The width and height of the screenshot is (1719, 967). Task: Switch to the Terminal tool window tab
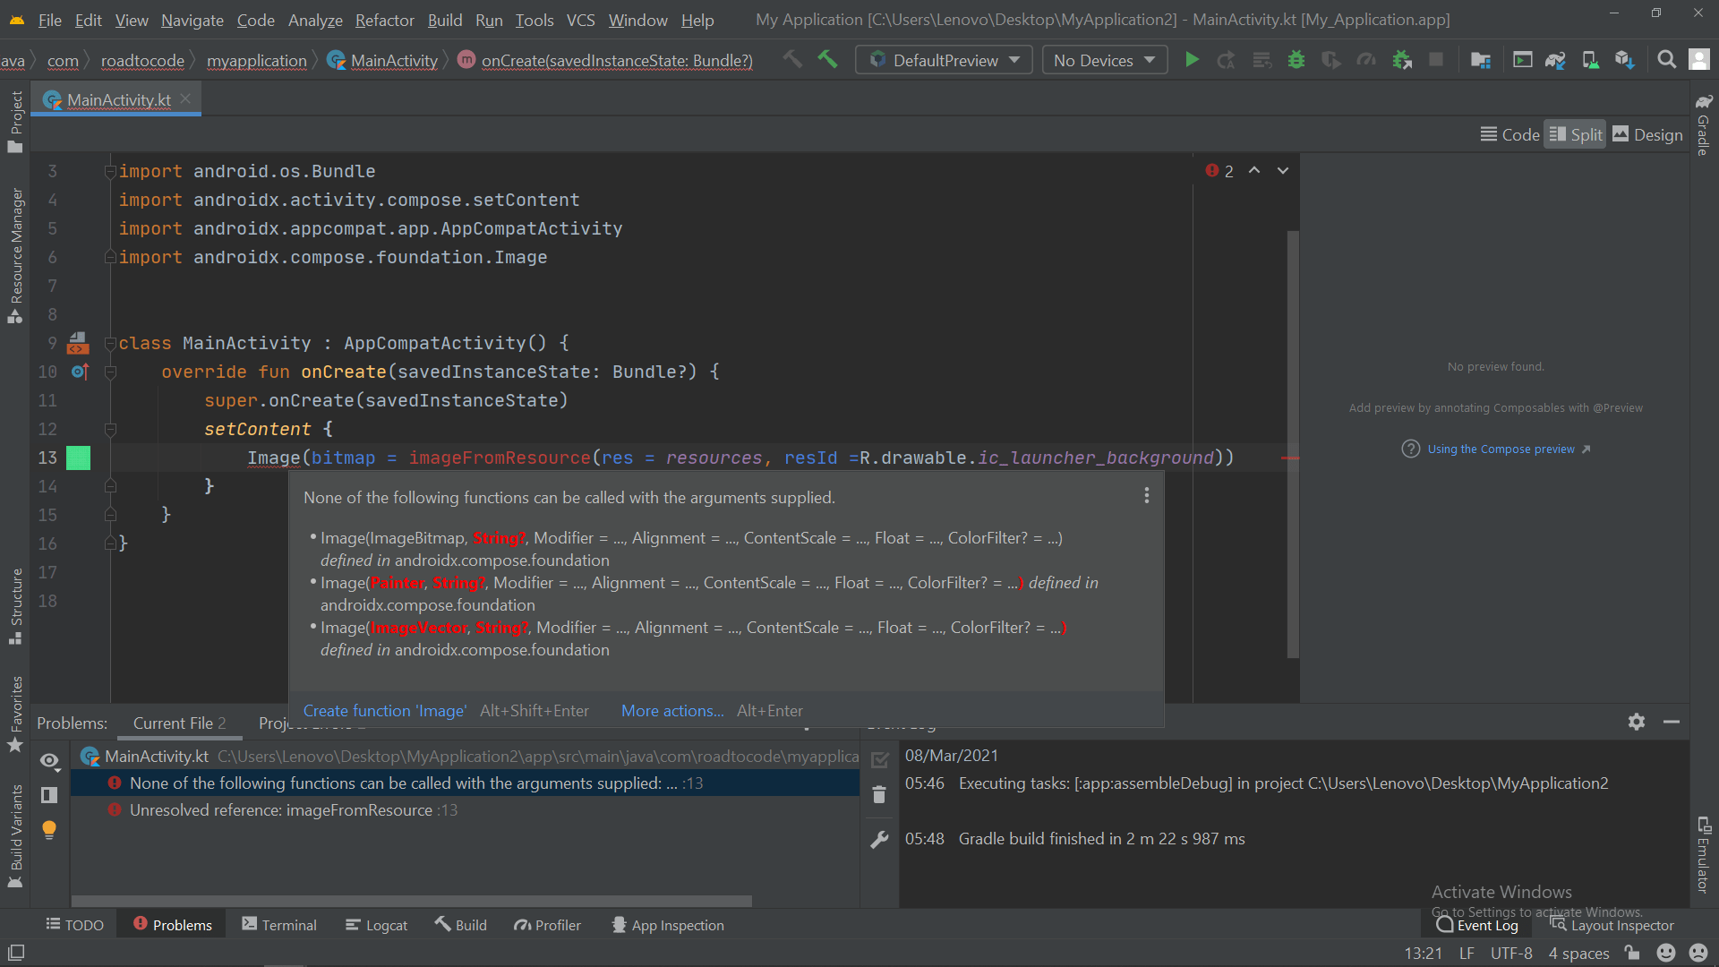pyautogui.click(x=279, y=925)
